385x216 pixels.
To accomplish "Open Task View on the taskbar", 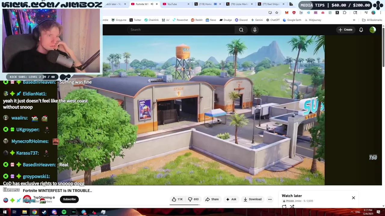I will tap(14, 212).
